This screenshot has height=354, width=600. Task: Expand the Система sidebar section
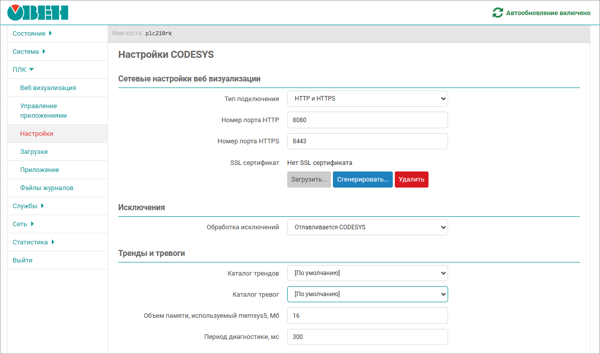click(x=29, y=52)
